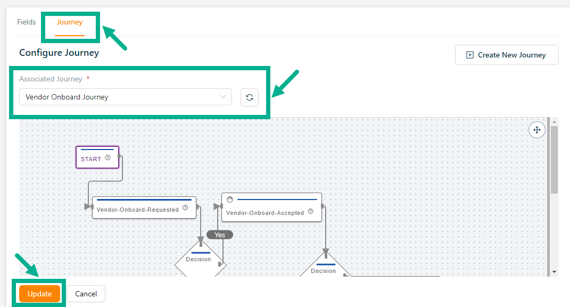Select the Journey tab
This screenshot has height=307, width=570.
(70, 22)
